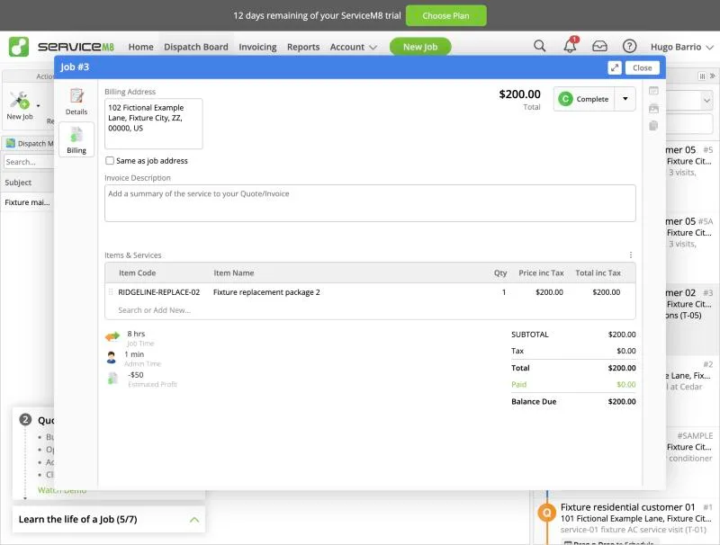Click the Complete status button

tap(584, 99)
